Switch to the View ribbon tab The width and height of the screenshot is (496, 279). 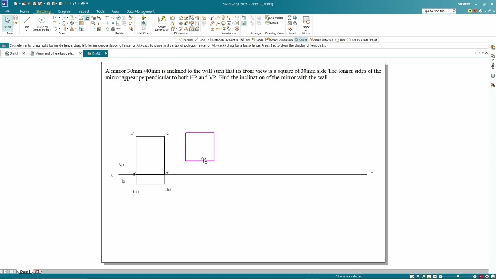[x=115, y=11]
